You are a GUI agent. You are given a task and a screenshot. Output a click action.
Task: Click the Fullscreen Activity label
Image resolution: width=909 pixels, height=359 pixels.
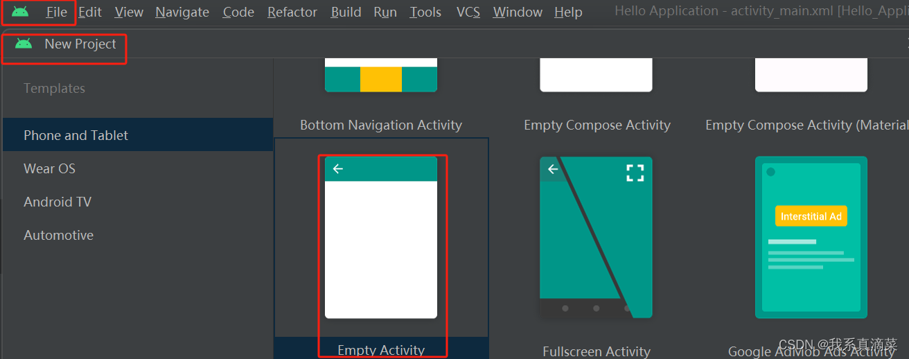point(597,351)
